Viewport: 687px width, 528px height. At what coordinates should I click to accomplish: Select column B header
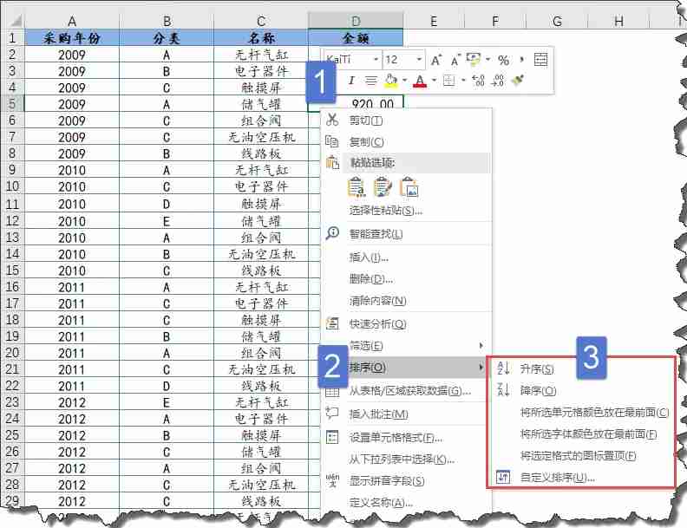167,21
